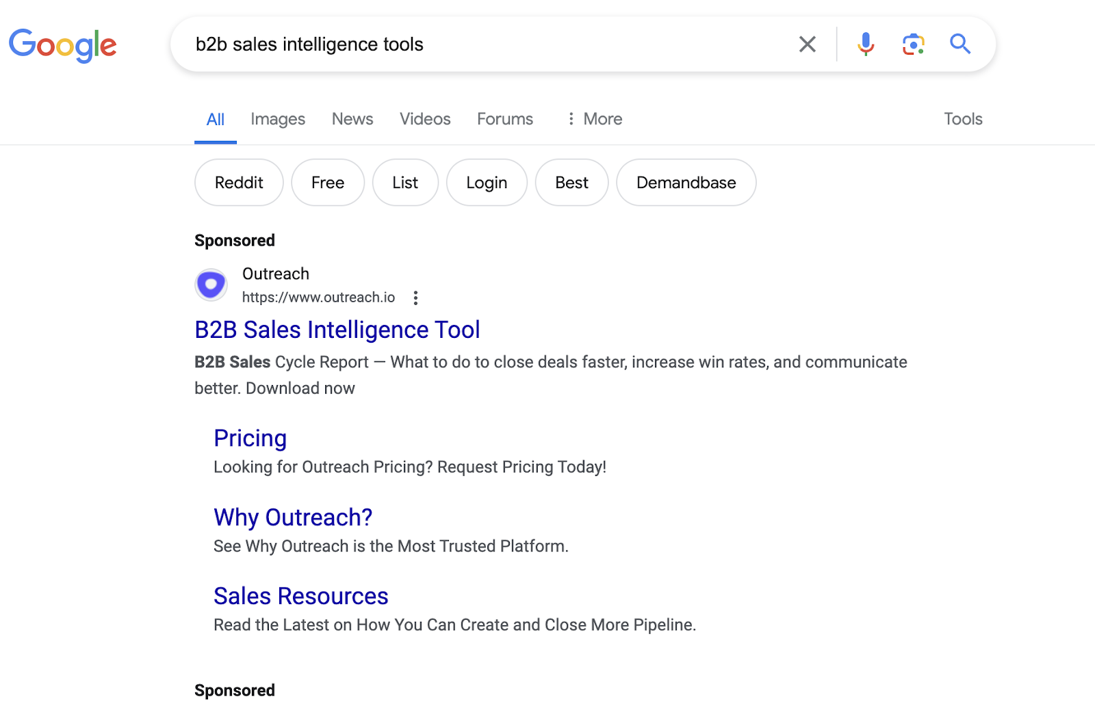Image resolution: width=1095 pixels, height=708 pixels.
Task: Click the Google logo
Action: 62,44
